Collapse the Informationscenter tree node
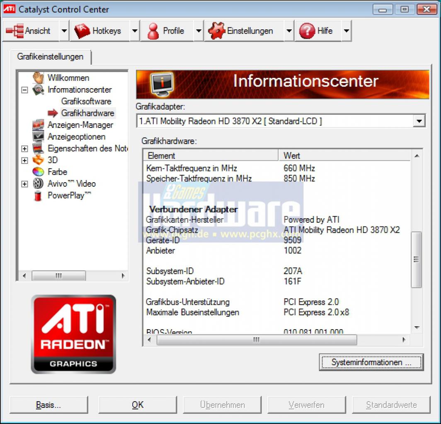This screenshot has width=441, height=424. click(x=25, y=90)
